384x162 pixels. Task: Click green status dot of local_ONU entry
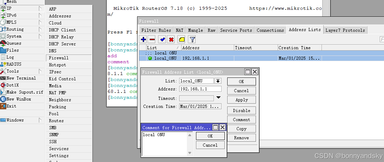[150, 58]
